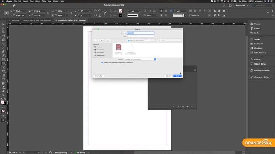Select the Free Transform tool

tap(3, 71)
